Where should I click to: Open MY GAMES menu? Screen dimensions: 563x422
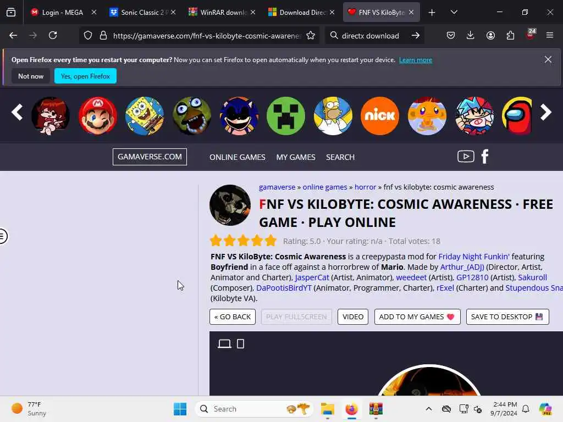point(295,157)
